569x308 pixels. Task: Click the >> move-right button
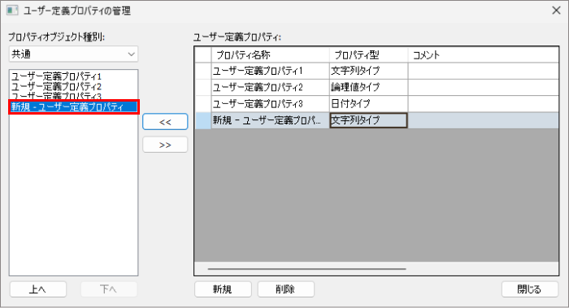[x=165, y=145]
